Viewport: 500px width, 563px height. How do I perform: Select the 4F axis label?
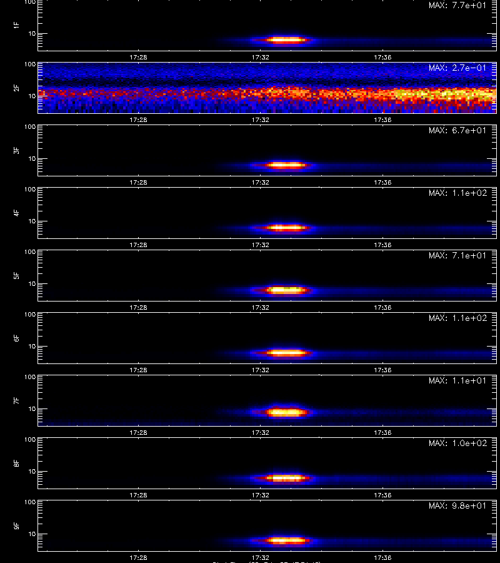(x=16, y=213)
